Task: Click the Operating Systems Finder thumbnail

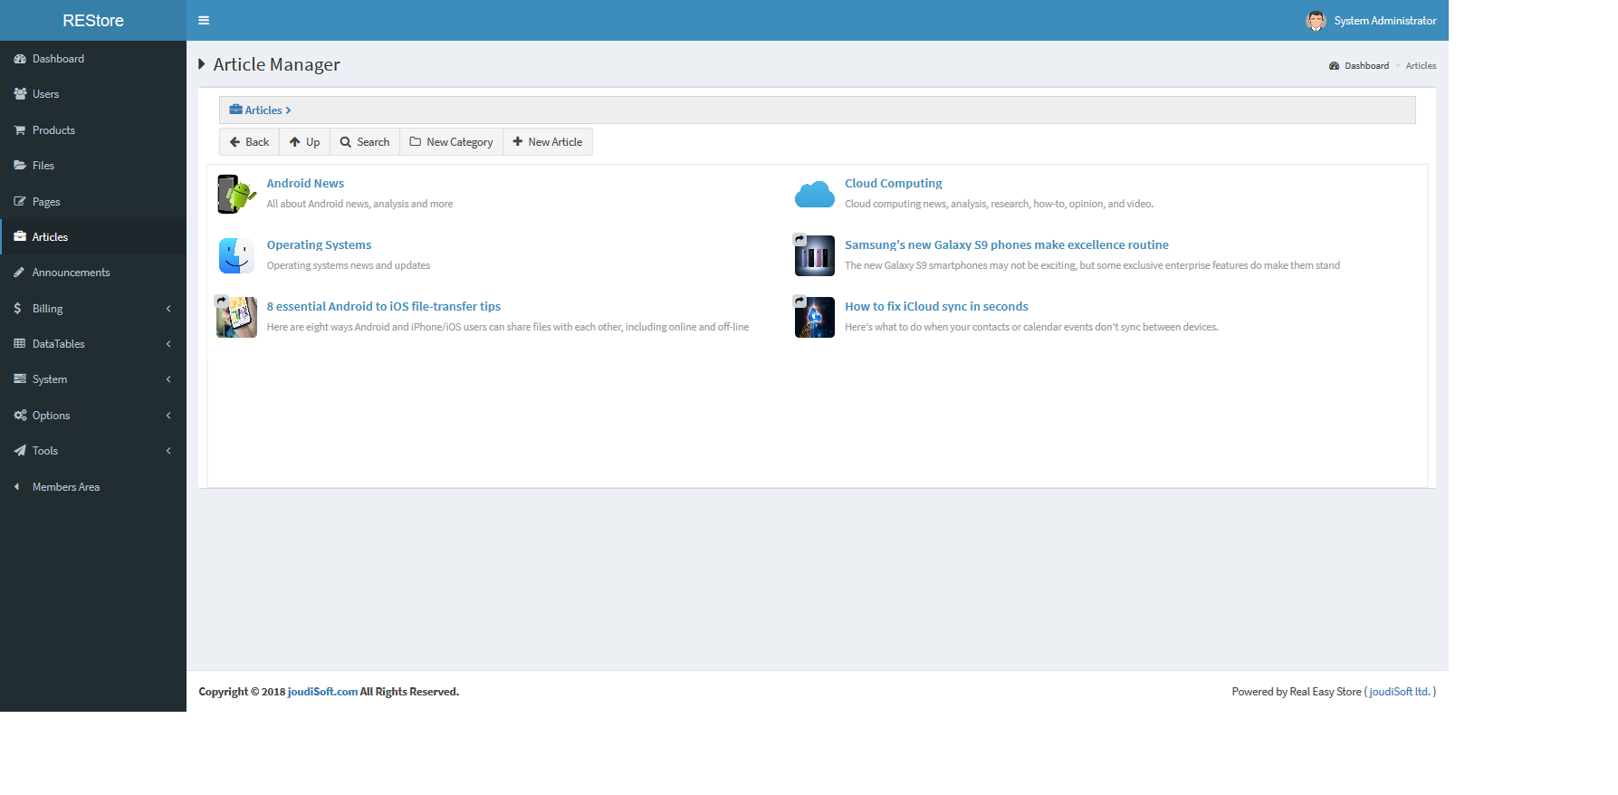Action: click(236, 255)
